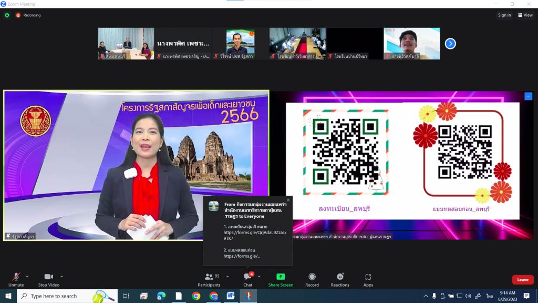Expand audio options arrow beside Unmute
The height and width of the screenshot is (303, 538).
point(27,277)
